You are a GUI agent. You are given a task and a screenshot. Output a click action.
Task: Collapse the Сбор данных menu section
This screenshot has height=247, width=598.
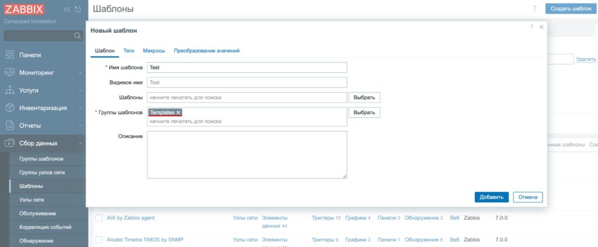click(x=80, y=143)
